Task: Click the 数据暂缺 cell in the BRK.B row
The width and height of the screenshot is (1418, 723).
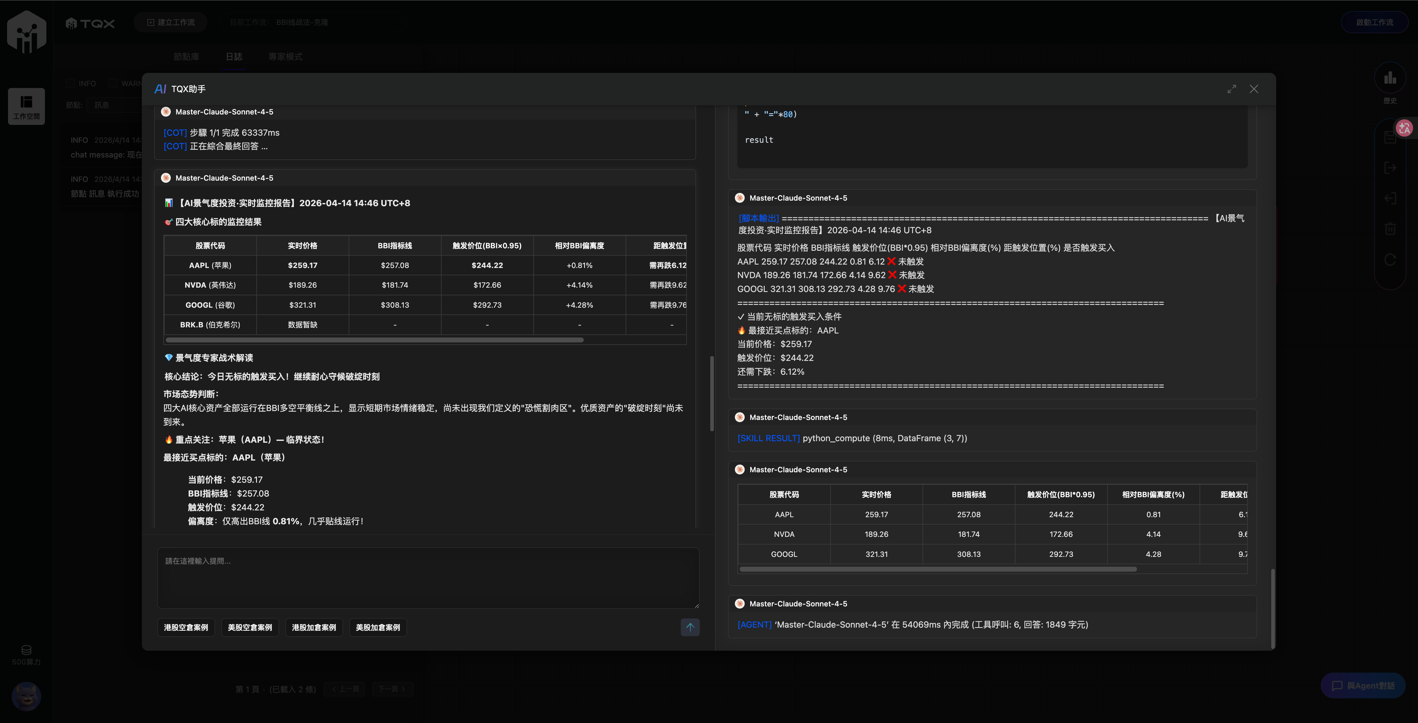Action: pos(303,325)
